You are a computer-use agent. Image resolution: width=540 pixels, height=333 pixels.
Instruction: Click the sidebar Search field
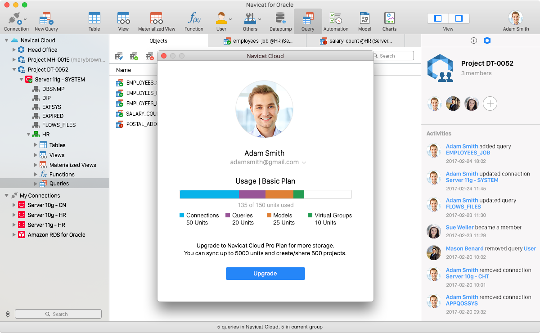58,314
